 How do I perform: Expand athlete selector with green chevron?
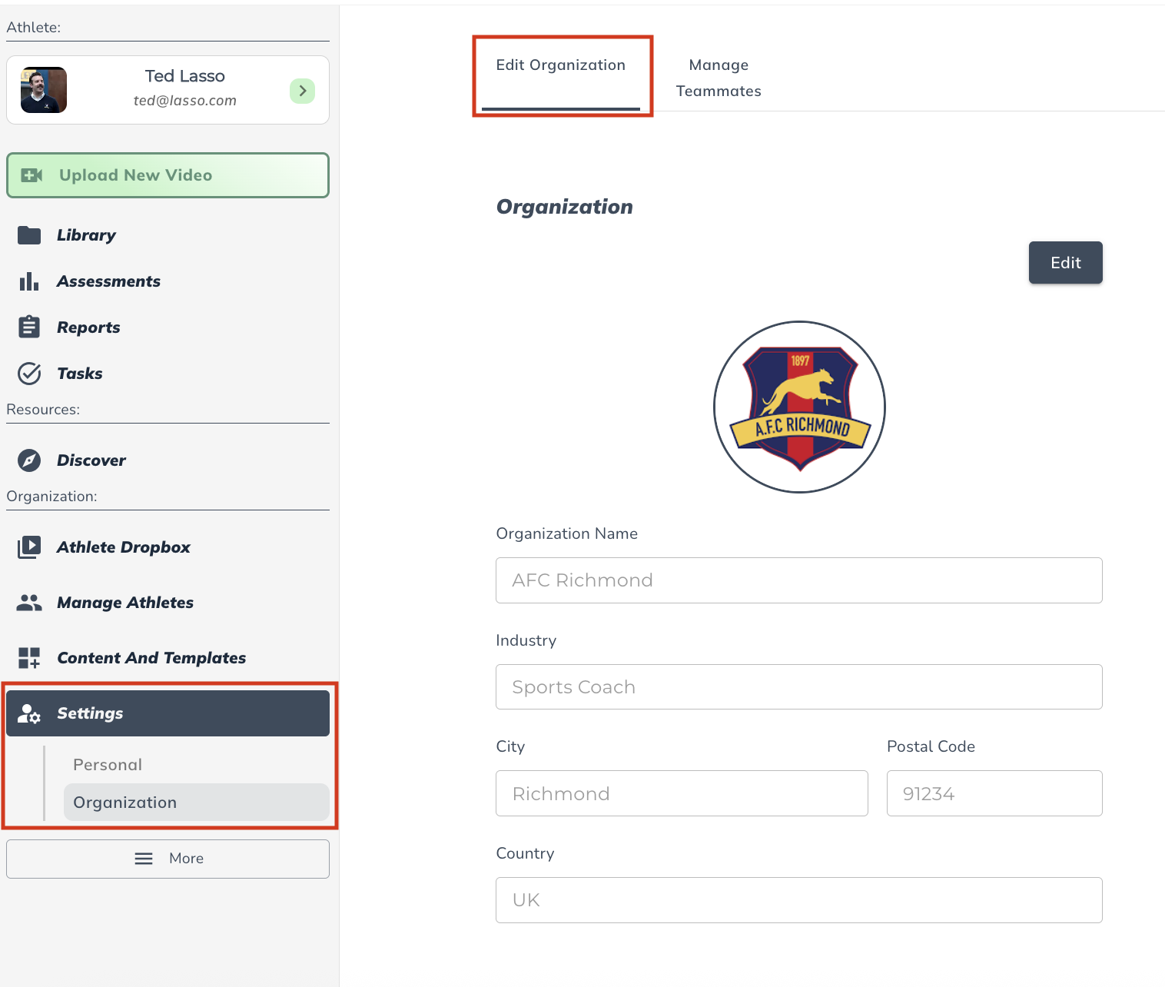[x=303, y=91]
